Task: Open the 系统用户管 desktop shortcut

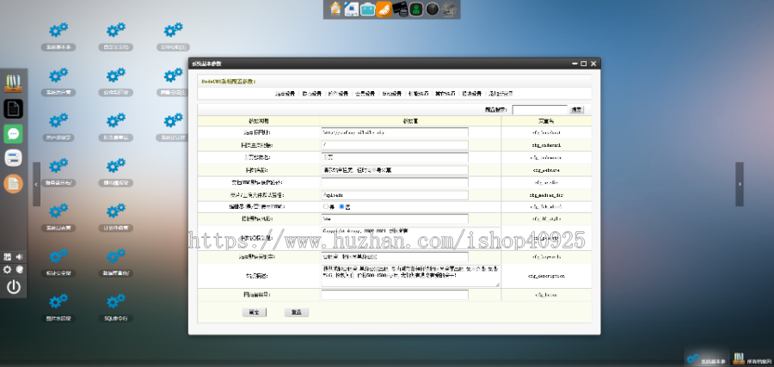Action: pyautogui.click(x=58, y=82)
